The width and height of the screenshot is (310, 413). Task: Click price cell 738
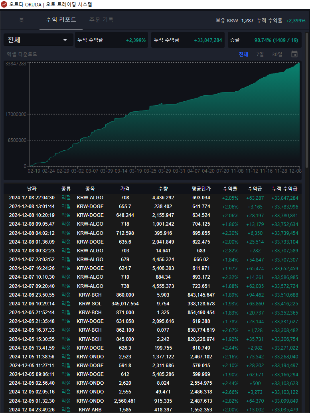[x=125, y=286]
